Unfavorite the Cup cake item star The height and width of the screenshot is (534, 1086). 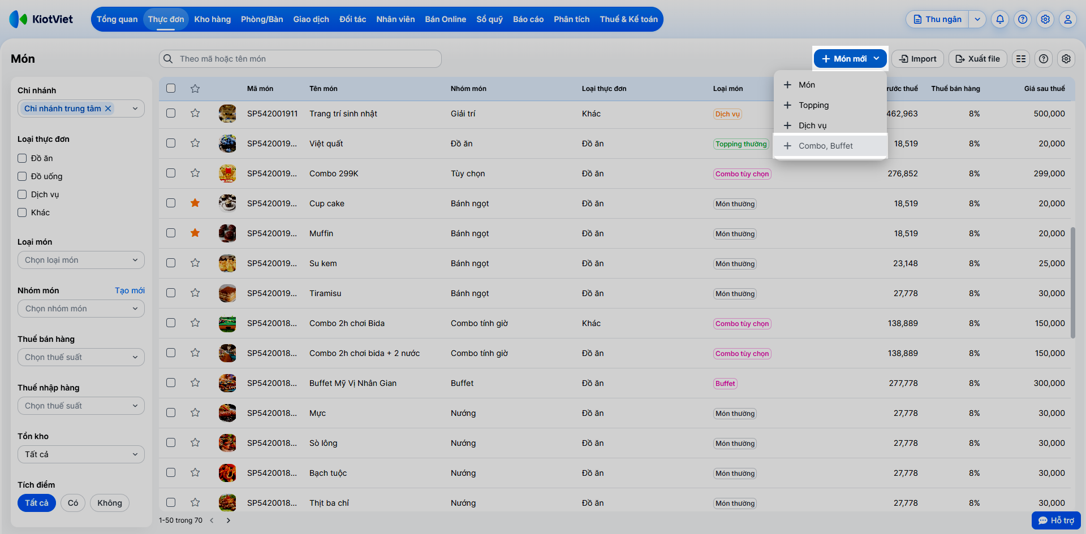(x=195, y=203)
